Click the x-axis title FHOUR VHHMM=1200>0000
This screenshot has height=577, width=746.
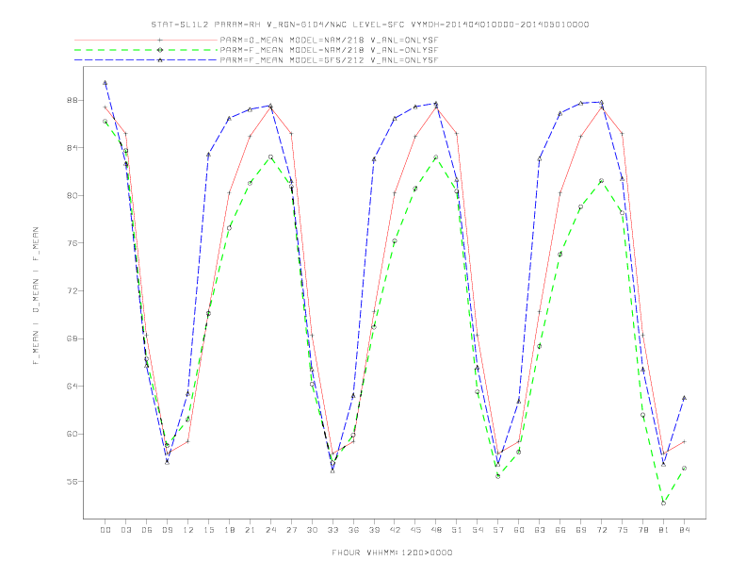[392, 552]
